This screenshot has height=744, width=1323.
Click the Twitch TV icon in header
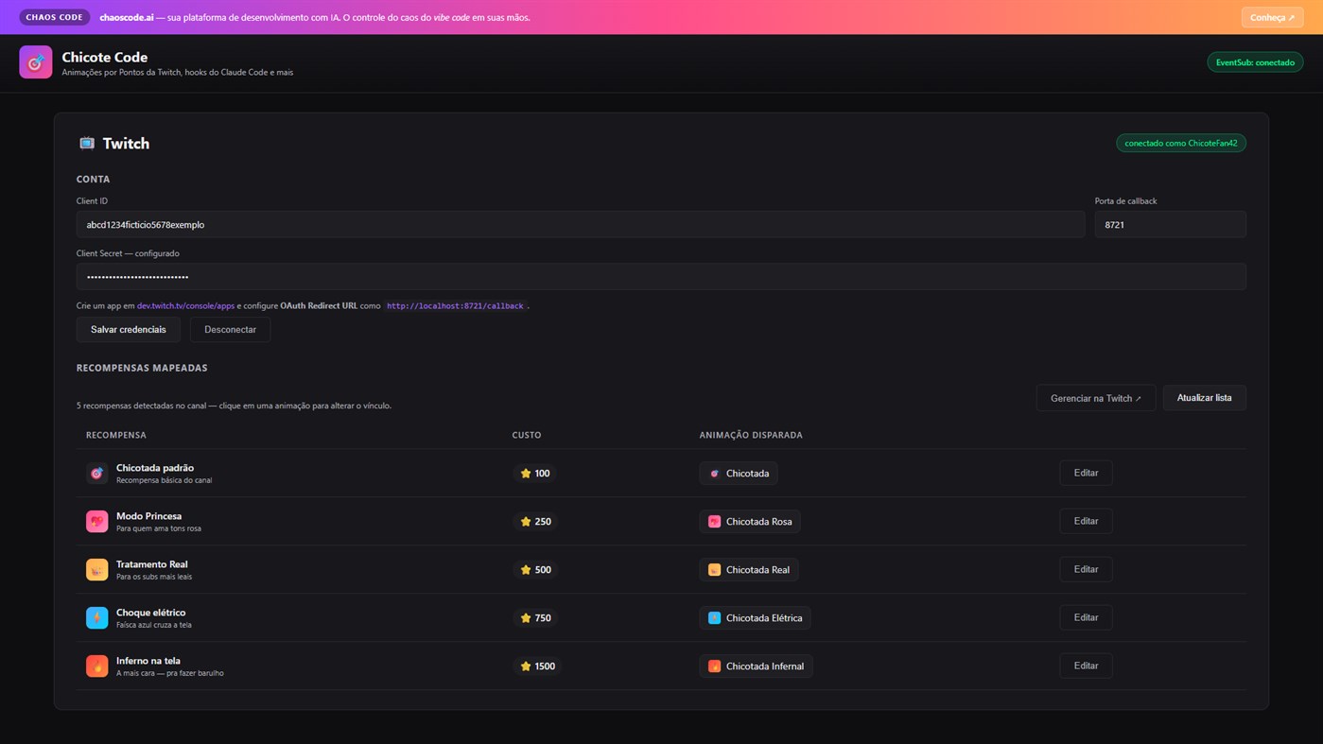[87, 143]
